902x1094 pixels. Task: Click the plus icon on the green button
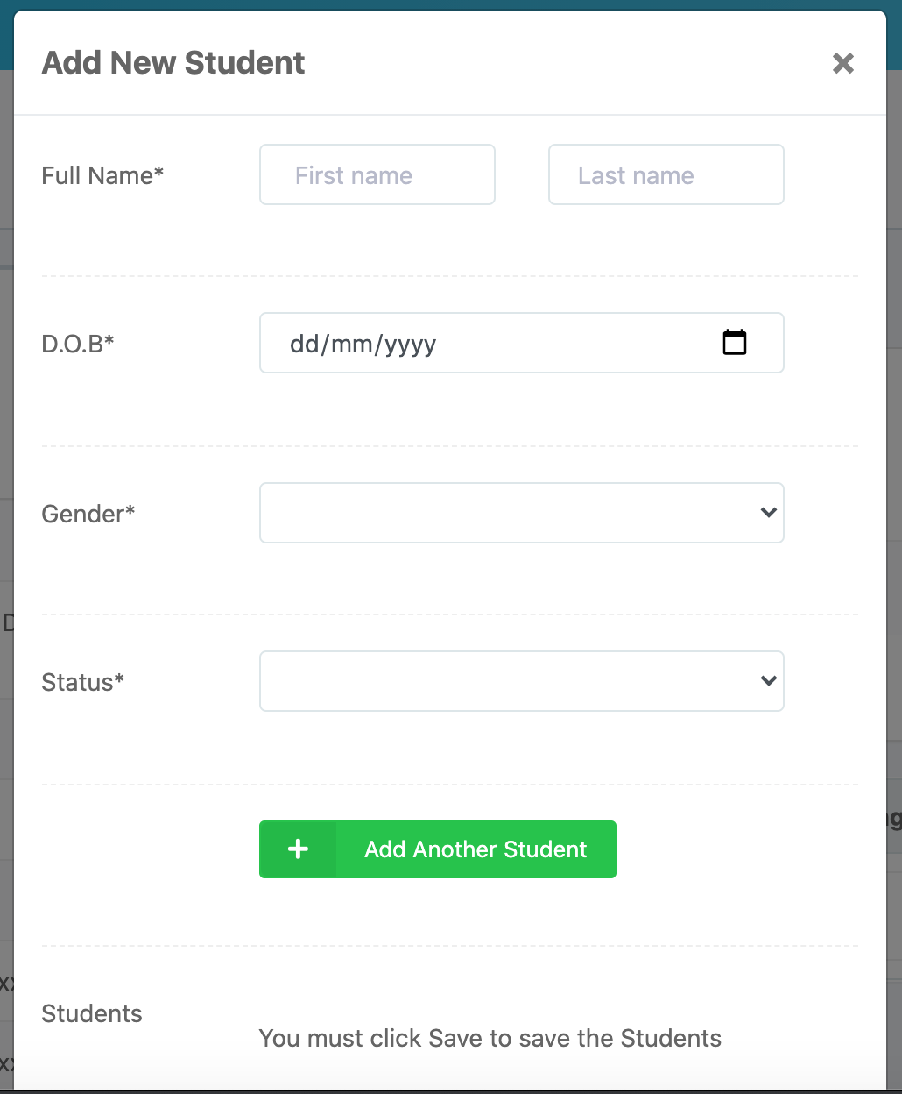coord(298,849)
